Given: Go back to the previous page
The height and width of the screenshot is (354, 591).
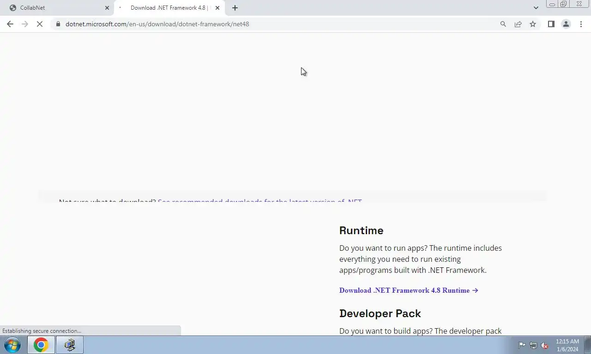Looking at the screenshot, I should click(10, 24).
